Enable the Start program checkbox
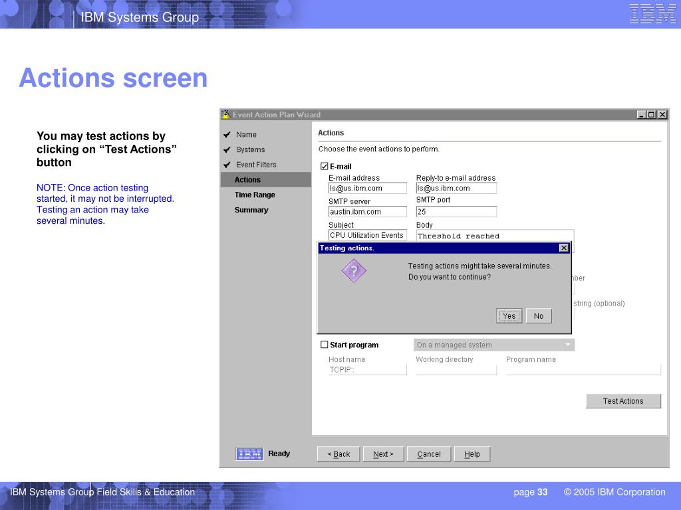 324,345
